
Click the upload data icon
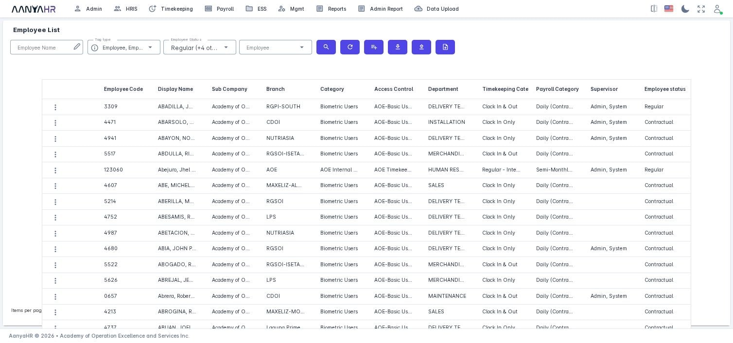click(421, 47)
